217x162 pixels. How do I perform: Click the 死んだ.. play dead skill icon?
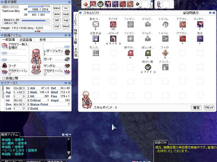click(96, 53)
